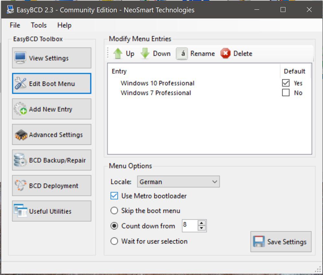Click the Down text label
This screenshot has height=275, width=323.
tap(162, 53)
